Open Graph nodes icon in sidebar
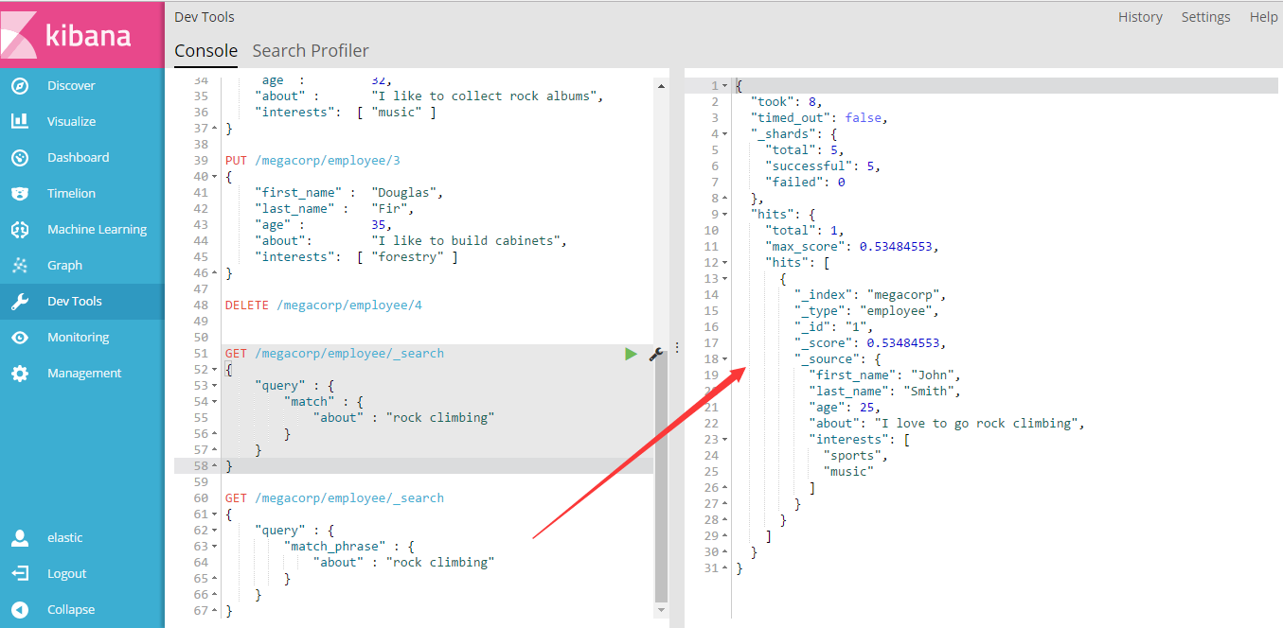 point(20,266)
